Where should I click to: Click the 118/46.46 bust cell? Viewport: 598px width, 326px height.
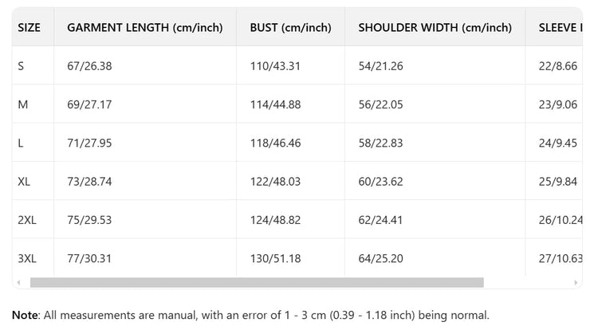(x=275, y=143)
